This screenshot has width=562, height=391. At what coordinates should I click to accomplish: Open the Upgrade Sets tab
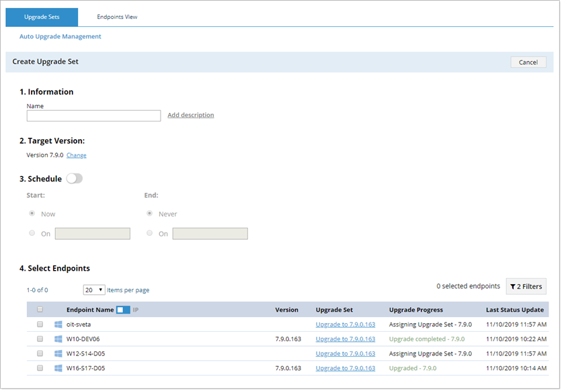coord(42,17)
